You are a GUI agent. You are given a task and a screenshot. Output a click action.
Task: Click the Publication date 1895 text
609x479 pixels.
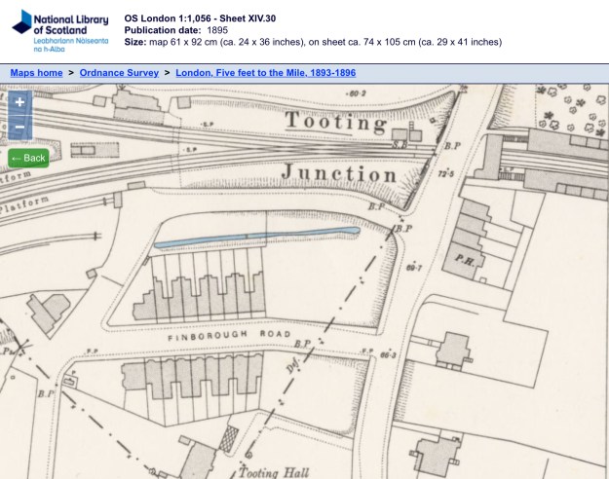[x=176, y=30]
